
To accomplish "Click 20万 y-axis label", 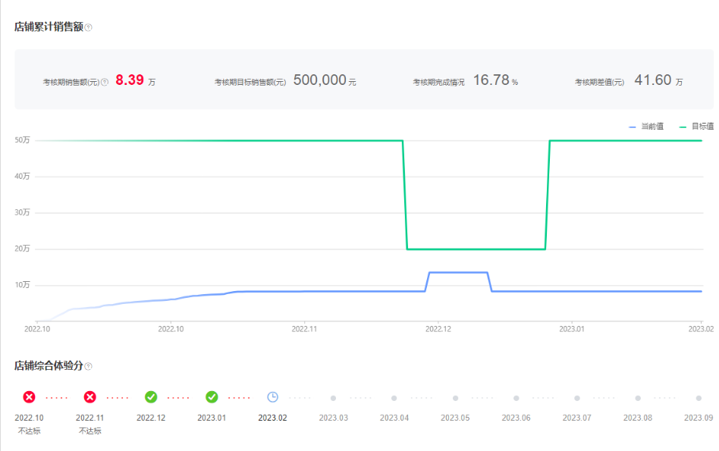I will (x=22, y=249).
